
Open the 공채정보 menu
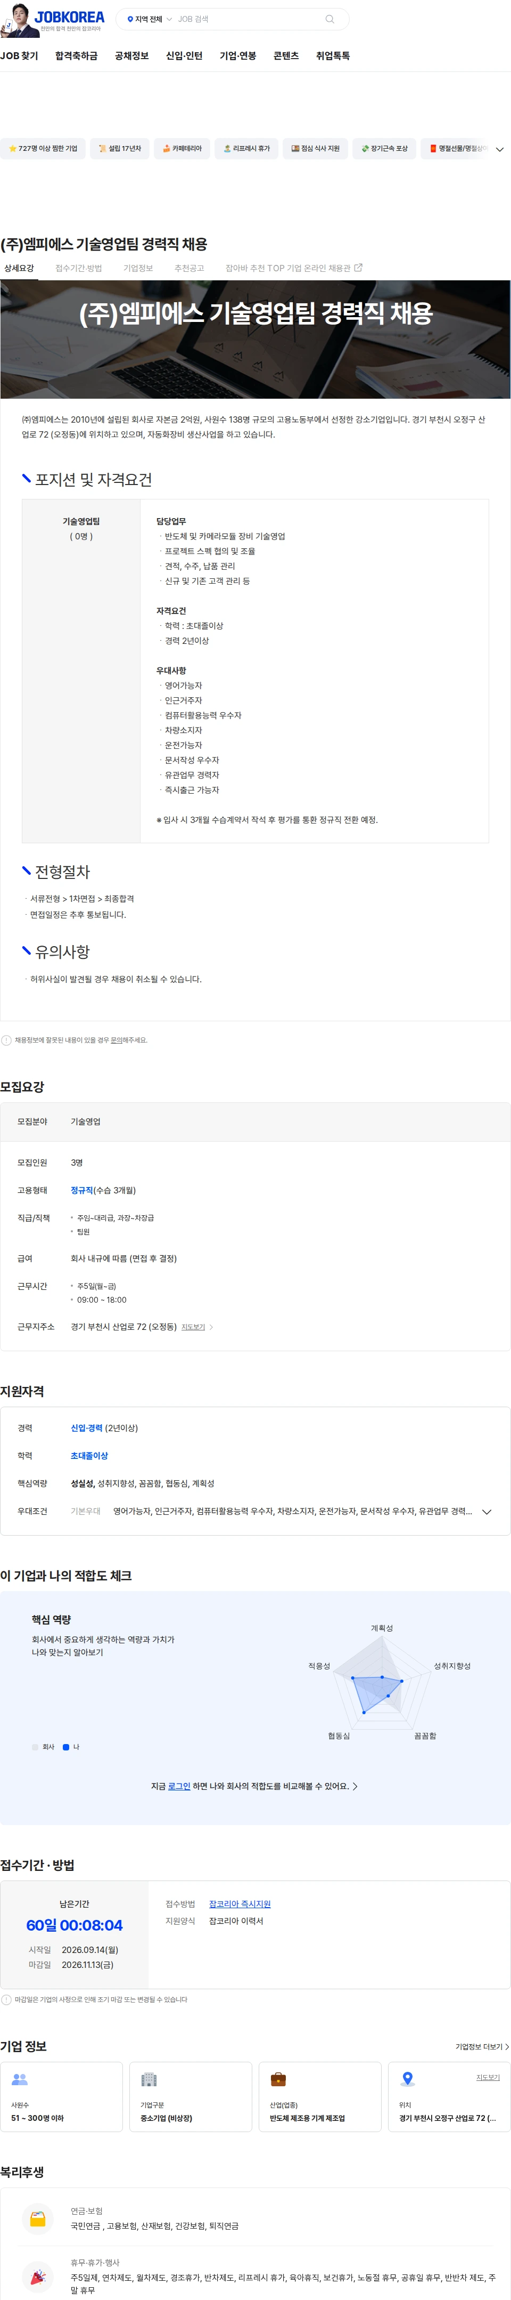coord(131,55)
